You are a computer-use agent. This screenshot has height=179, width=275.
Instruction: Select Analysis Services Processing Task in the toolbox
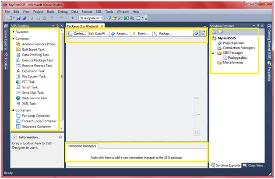pyautogui.click(x=37, y=44)
